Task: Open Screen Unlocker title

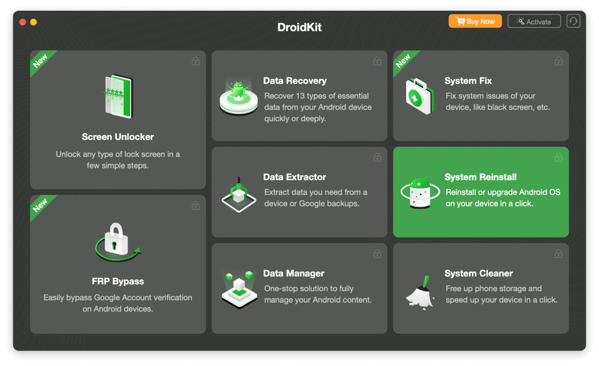Action: click(118, 137)
